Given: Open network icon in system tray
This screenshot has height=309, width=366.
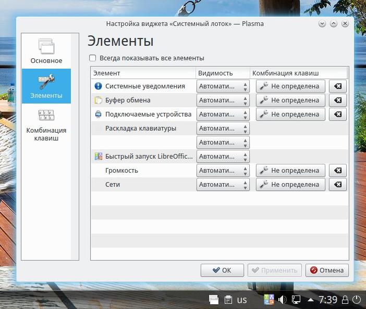Looking at the screenshot, I should pos(296,300).
